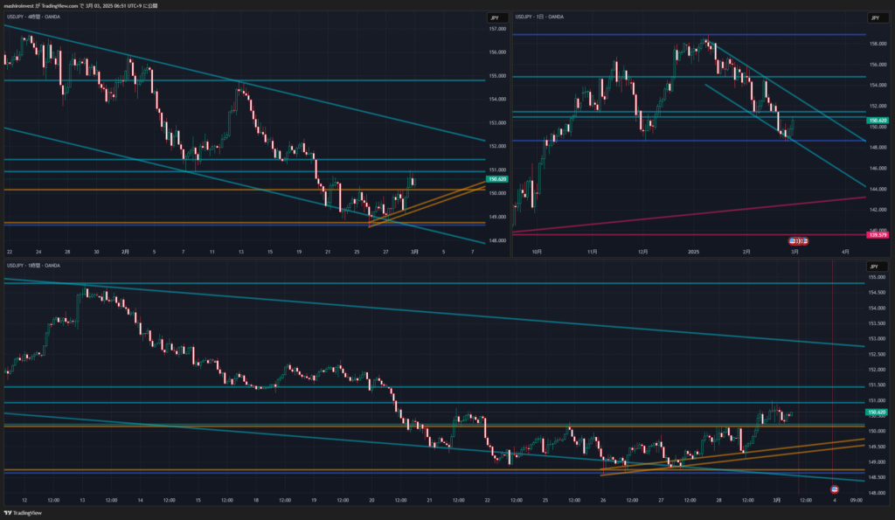The image size is (895, 520).
Task: Click the '3月' time label on 4-hour chart
Action: [414, 252]
